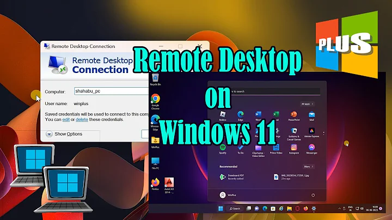Image resolution: width=392 pixels, height=220 pixels.
Task: Click the Start menu page scroll dots
Action: point(323,134)
